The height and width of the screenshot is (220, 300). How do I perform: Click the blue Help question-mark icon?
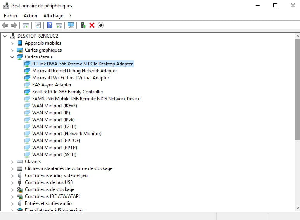click(50, 25)
